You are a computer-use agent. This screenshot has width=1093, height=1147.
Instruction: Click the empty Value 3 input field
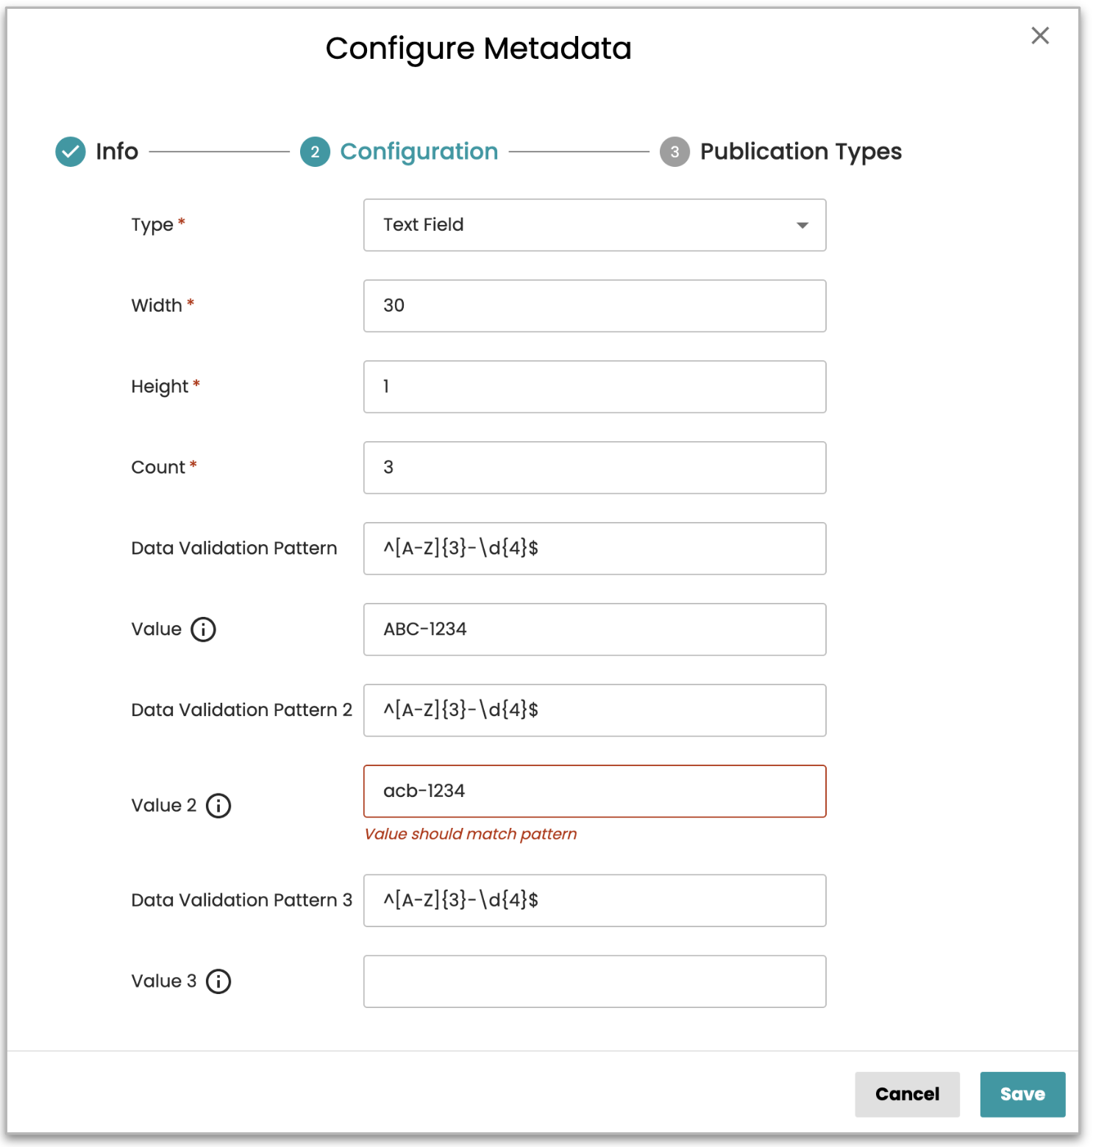point(594,982)
